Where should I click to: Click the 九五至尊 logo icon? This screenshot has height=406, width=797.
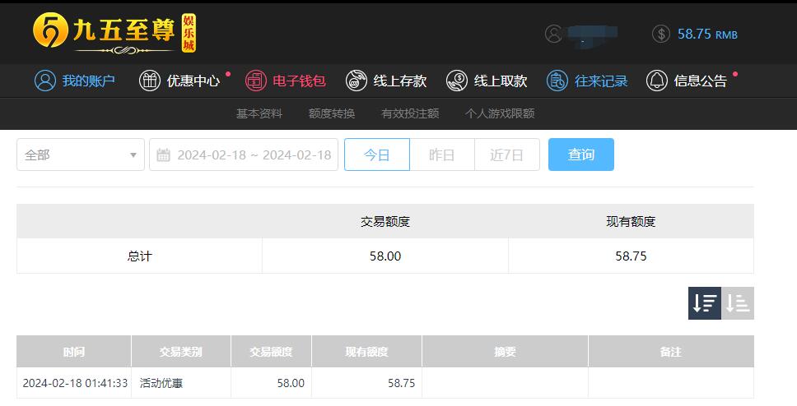tap(50, 30)
